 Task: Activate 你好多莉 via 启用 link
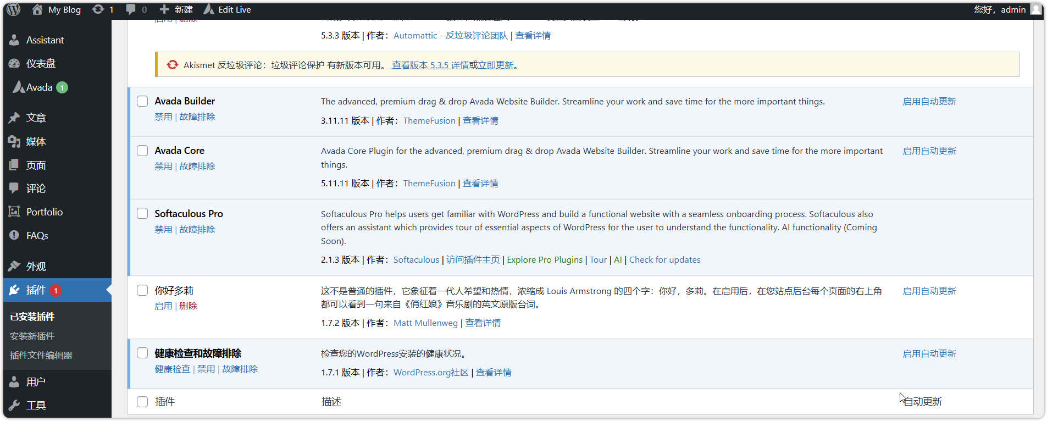click(x=163, y=306)
